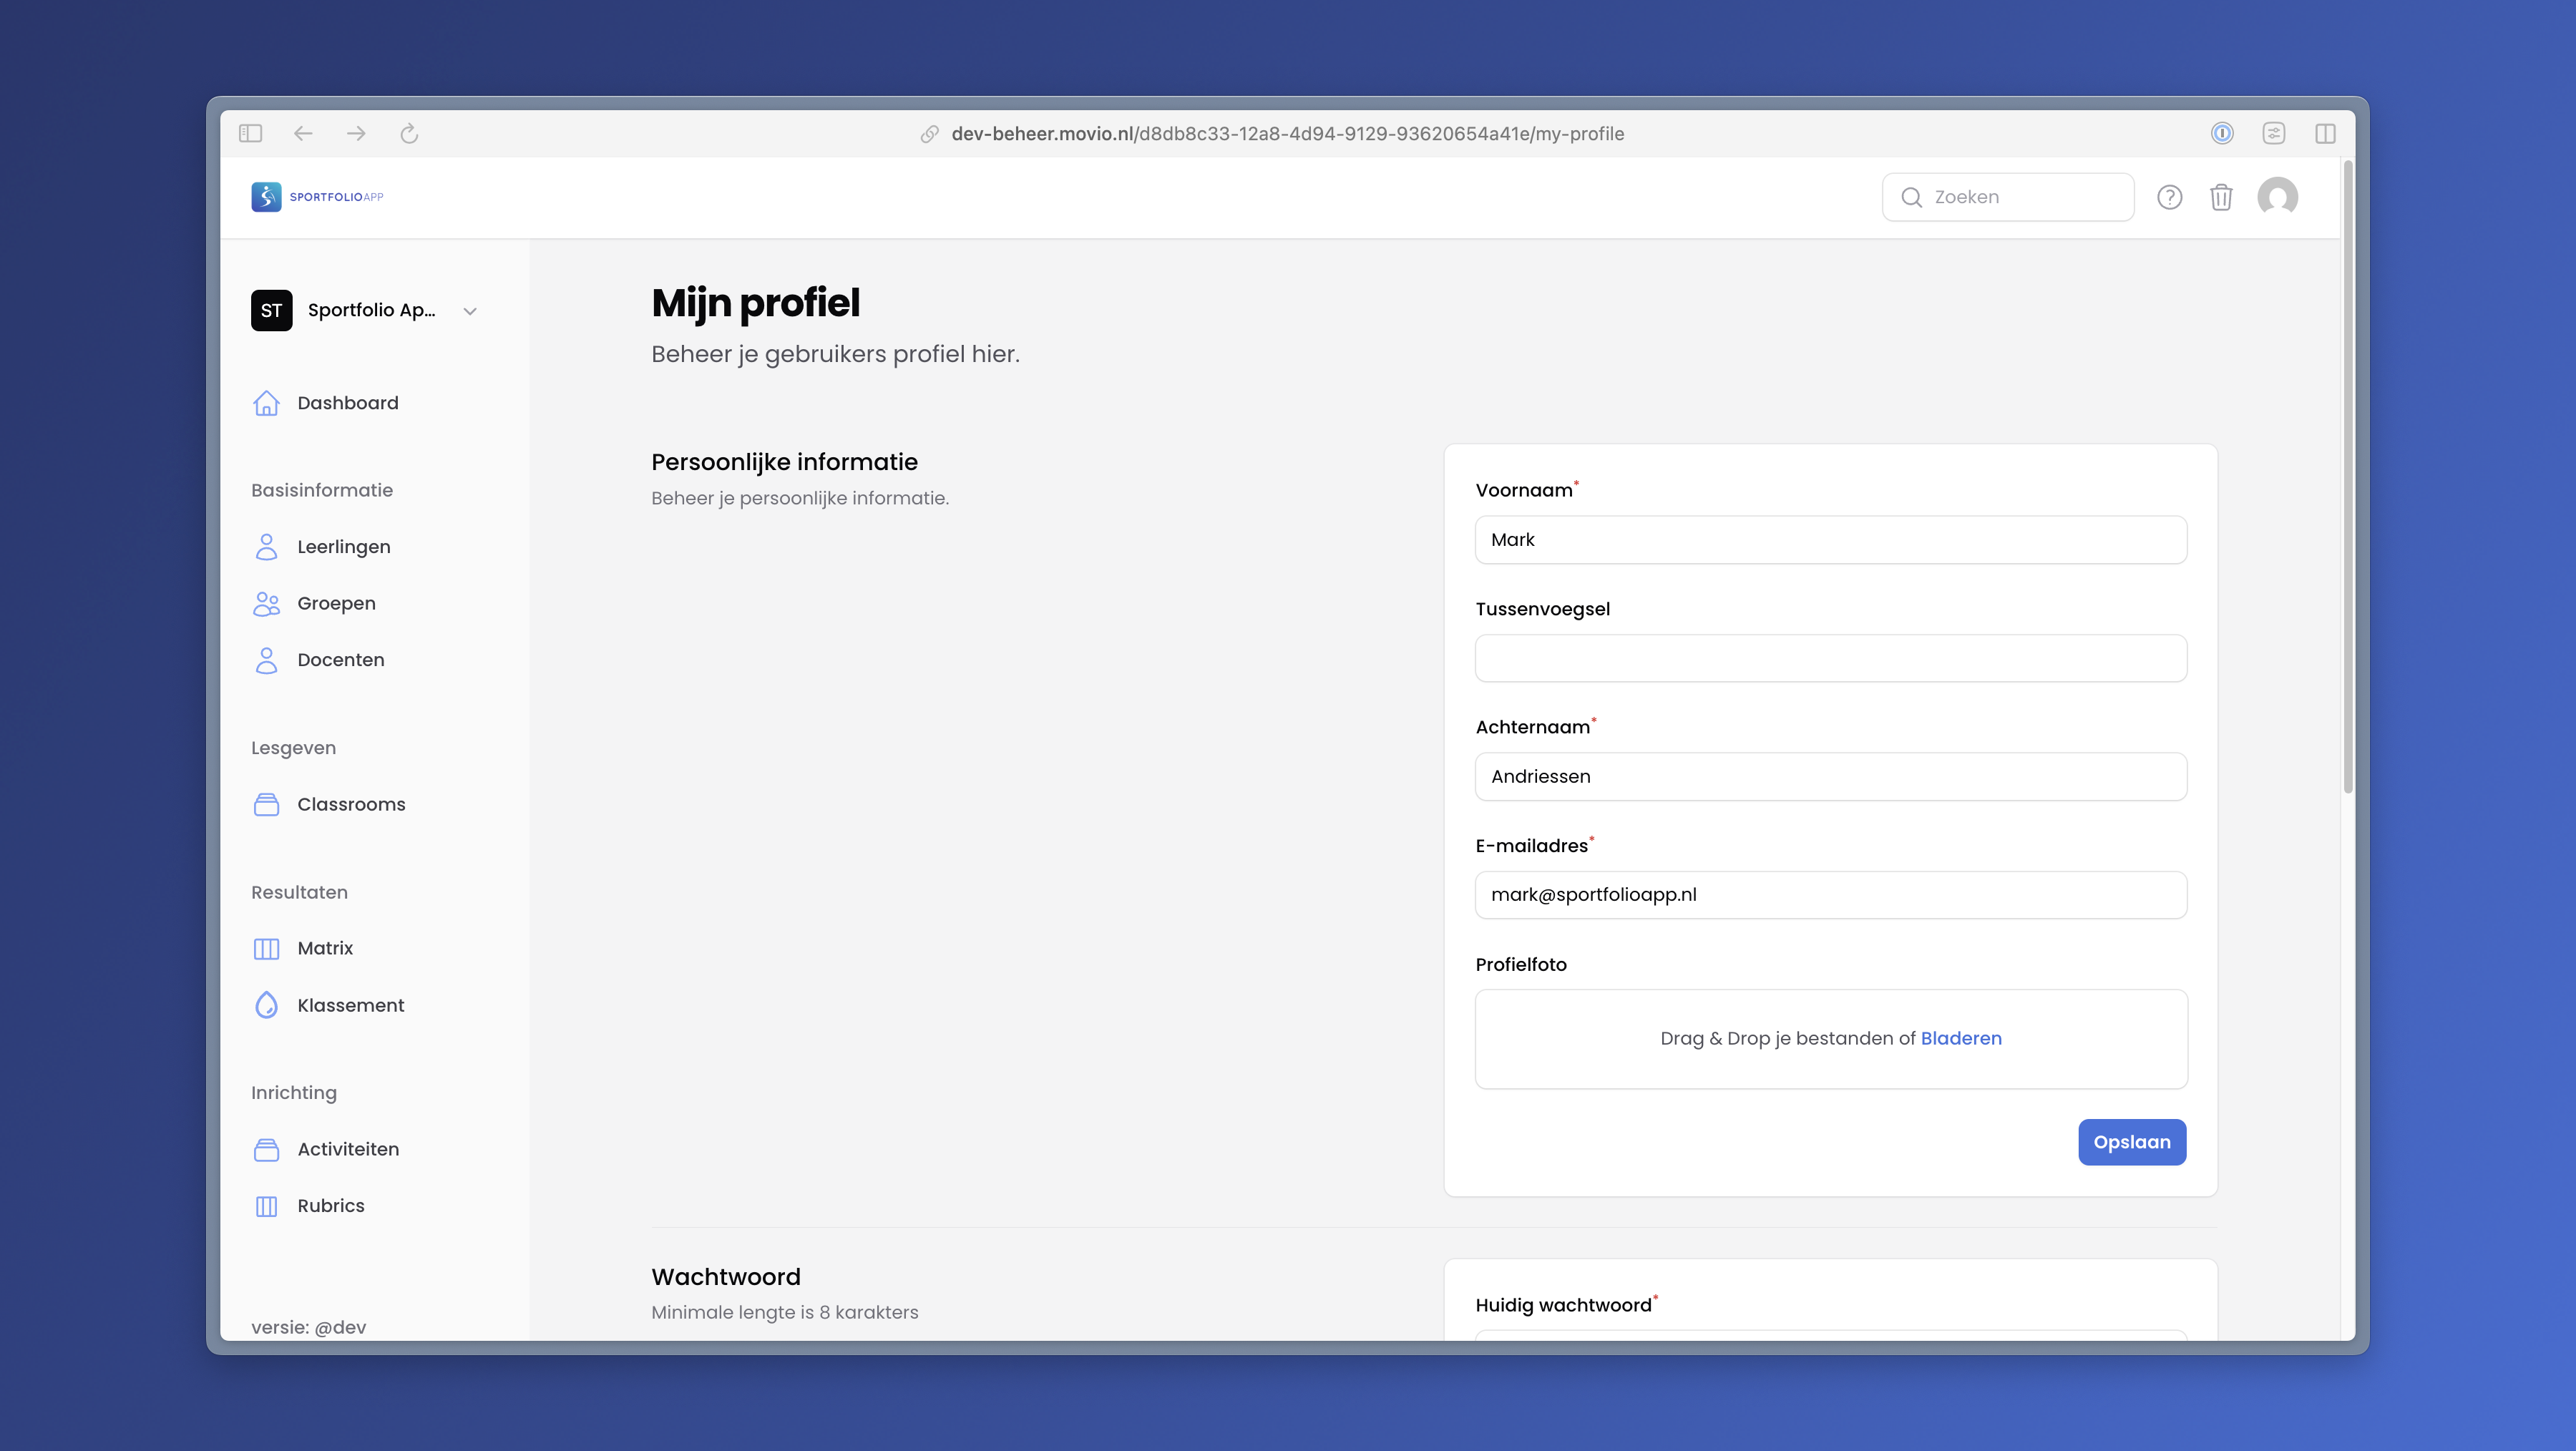Click the browser address bar URL
2576x1451 pixels.
pyautogui.click(x=1287, y=134)
